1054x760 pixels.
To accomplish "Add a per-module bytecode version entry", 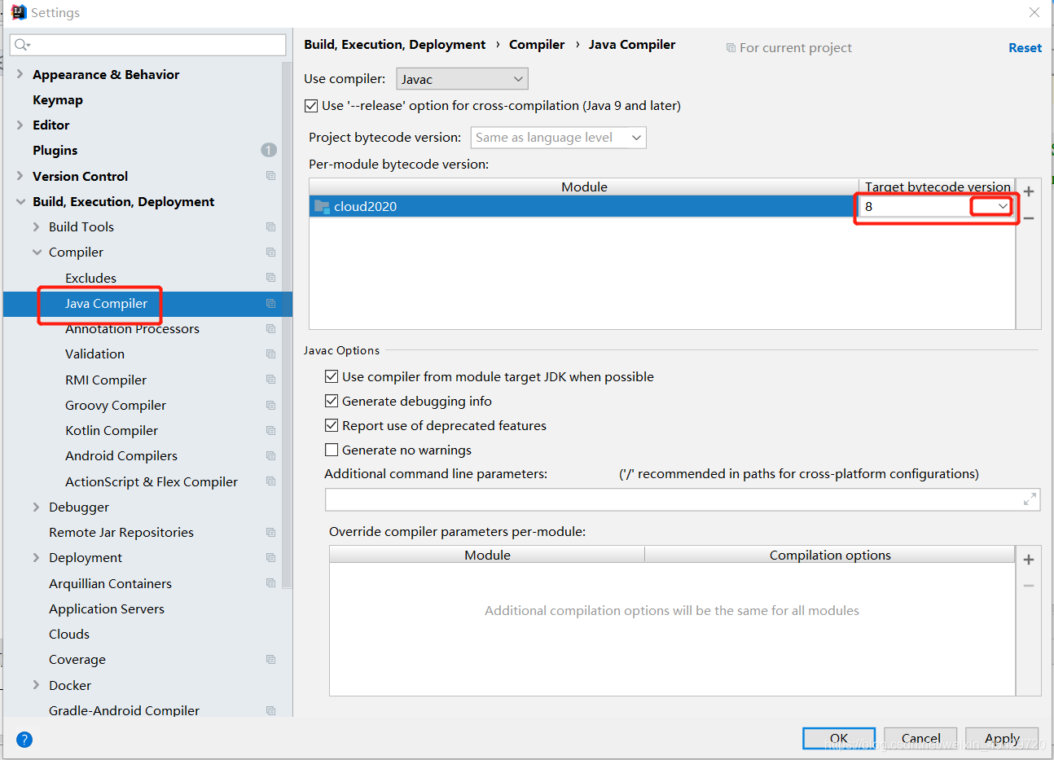I will (1029, 191).
